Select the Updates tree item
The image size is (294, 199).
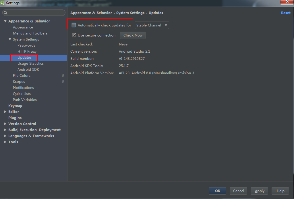click(34, 58)
